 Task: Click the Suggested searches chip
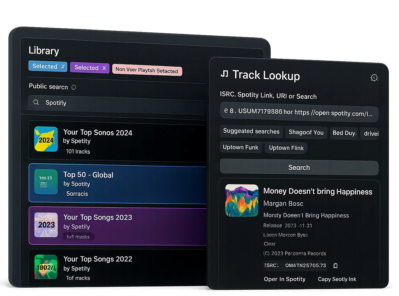[x=251, y=131]
